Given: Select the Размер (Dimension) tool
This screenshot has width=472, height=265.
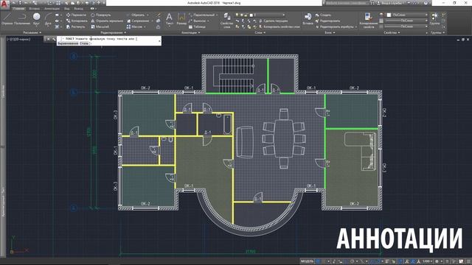Looking at the screenshot, I should coord(181,18).
